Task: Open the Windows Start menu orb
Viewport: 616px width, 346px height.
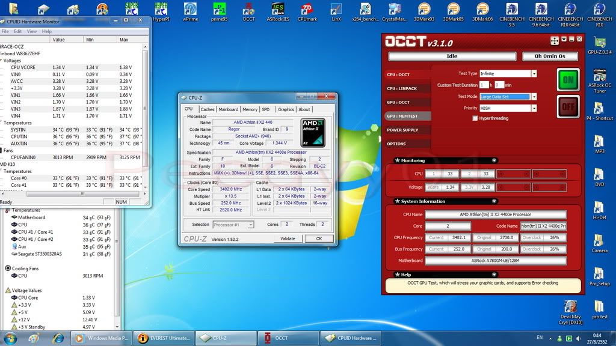Action: [x=11, y=338]
